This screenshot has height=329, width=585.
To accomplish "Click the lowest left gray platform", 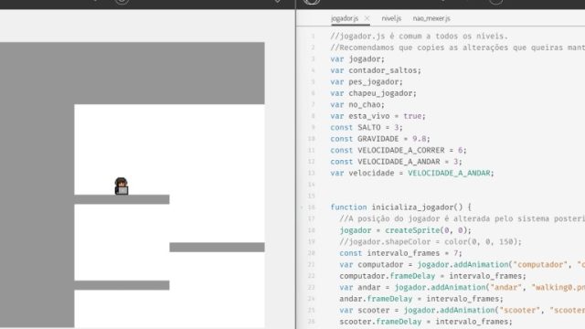I will (122, 285).
